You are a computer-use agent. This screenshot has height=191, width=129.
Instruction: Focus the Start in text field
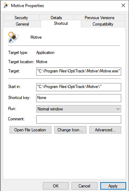coord(79,87)
